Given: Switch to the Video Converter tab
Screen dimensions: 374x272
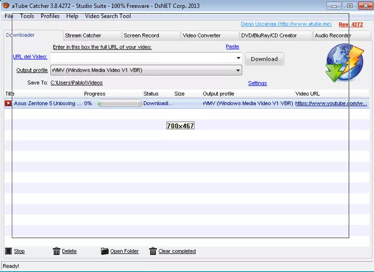Looking at the screenshot, I should click(x=210, y=35).
